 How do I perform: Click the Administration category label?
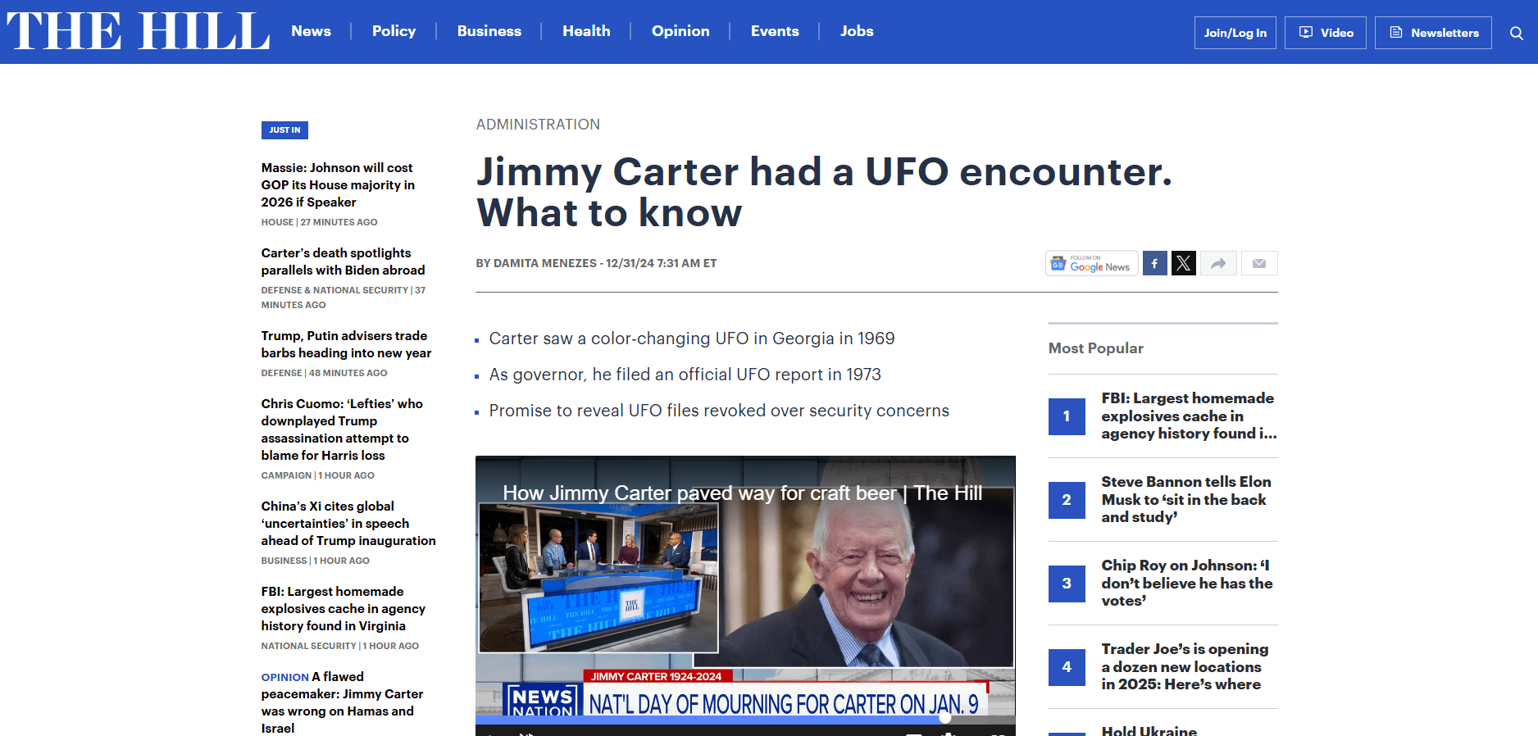click(538, 125)
